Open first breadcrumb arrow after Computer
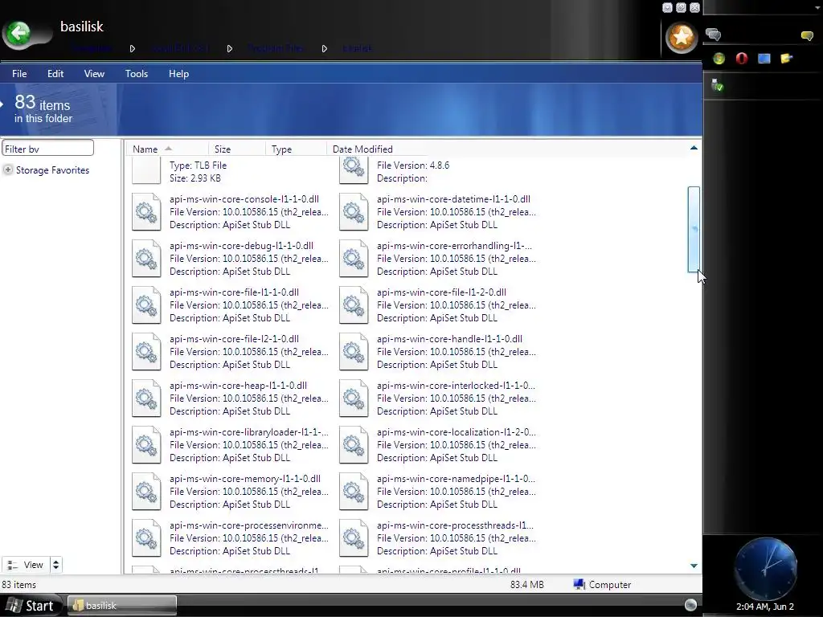Image resolution: width=823 pixels, height=617 pixels. coord(133,48)
